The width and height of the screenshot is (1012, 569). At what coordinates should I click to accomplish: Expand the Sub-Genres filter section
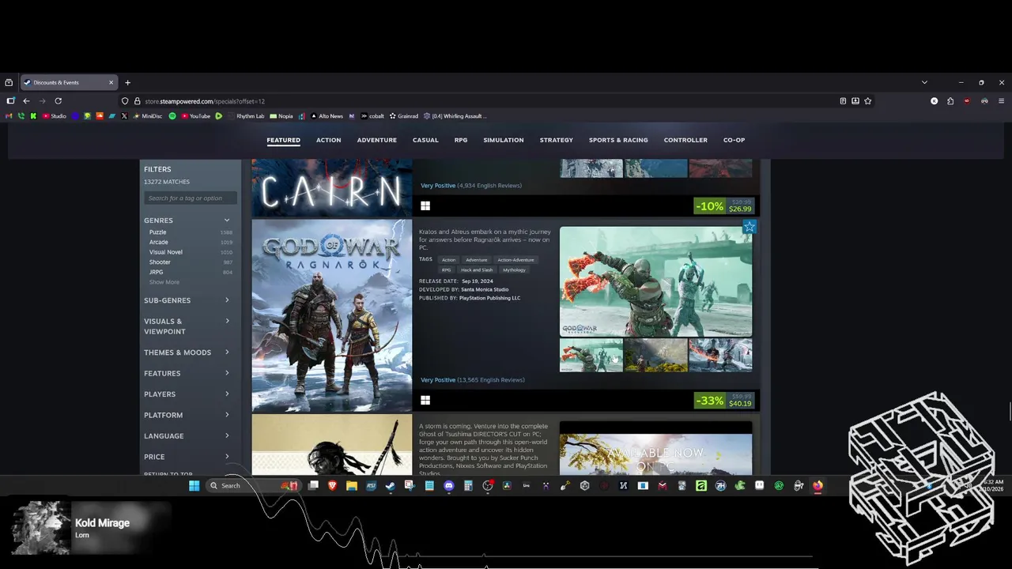188,300
